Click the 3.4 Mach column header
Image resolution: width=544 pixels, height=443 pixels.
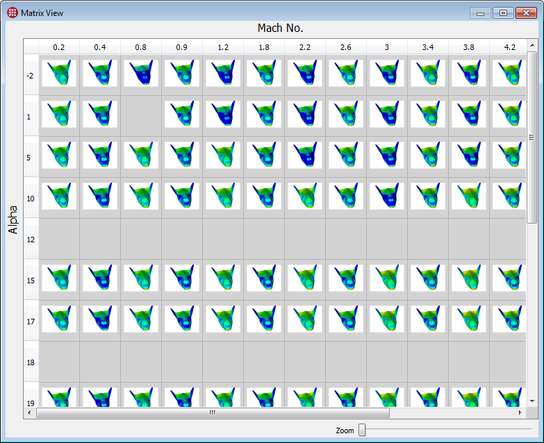[427, 47]
